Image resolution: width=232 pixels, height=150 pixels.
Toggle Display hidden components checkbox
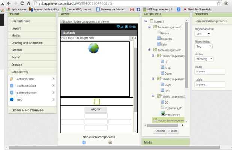[x=61, y=21]
